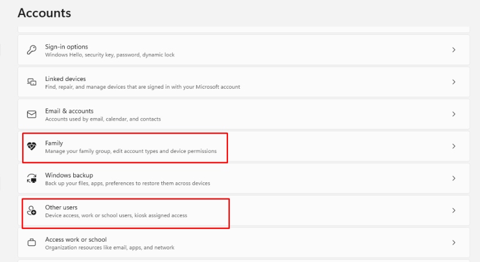Expand Sign-in options with its chevron
Viewport: 480px width, 262px height.
click(454, 50)
